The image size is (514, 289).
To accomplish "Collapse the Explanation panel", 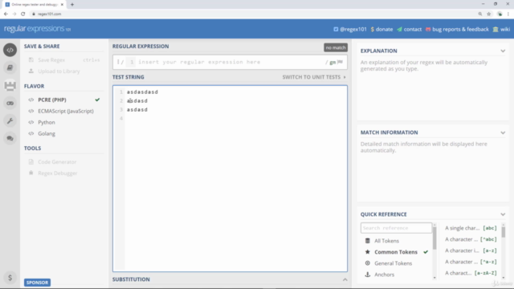I will (x=503, y=51).
